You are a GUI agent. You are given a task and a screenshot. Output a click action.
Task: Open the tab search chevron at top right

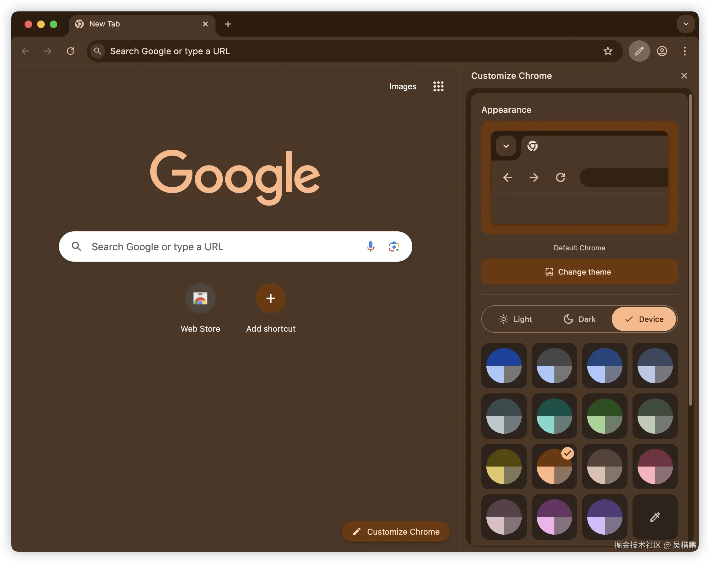click(x=686, y=24)
